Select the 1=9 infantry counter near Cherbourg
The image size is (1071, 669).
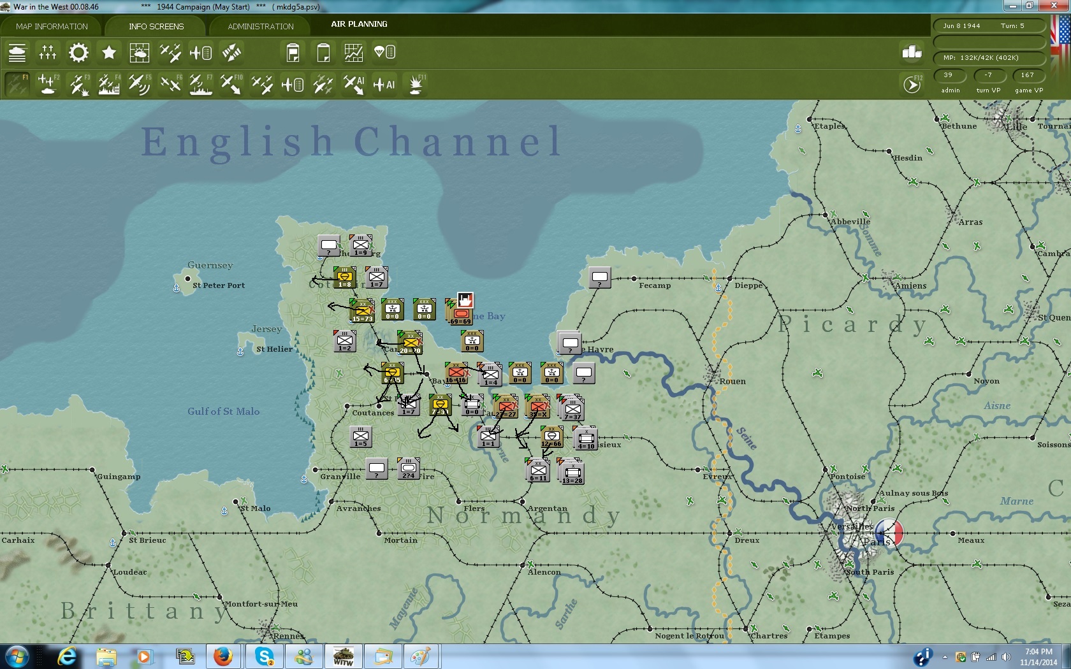(x=361, y=245)
